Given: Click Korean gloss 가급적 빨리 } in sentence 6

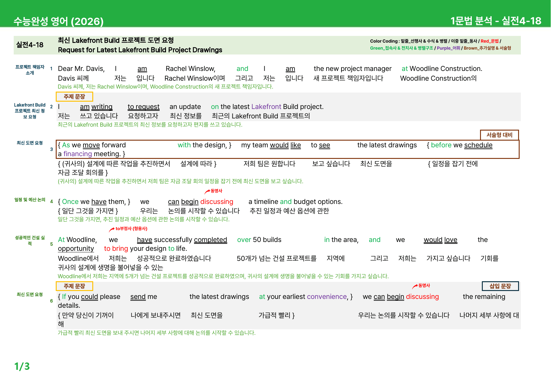Looking at the screenshot, I should (277, 315).
